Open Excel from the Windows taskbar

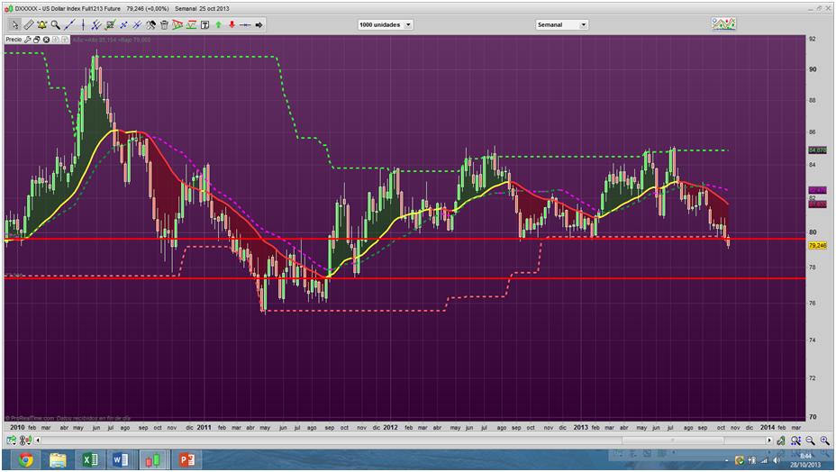pos(90,460)
